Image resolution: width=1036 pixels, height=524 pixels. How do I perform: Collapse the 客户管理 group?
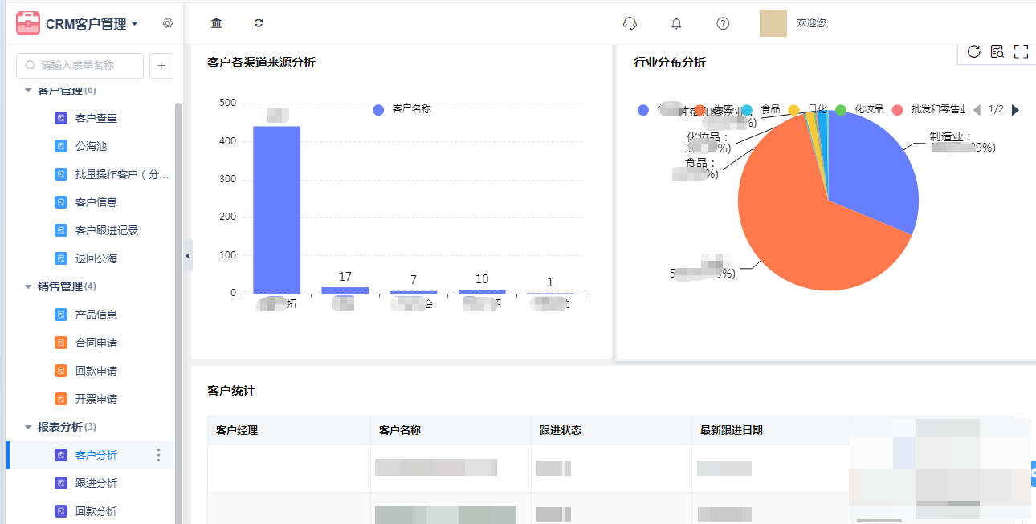(28, 90)
